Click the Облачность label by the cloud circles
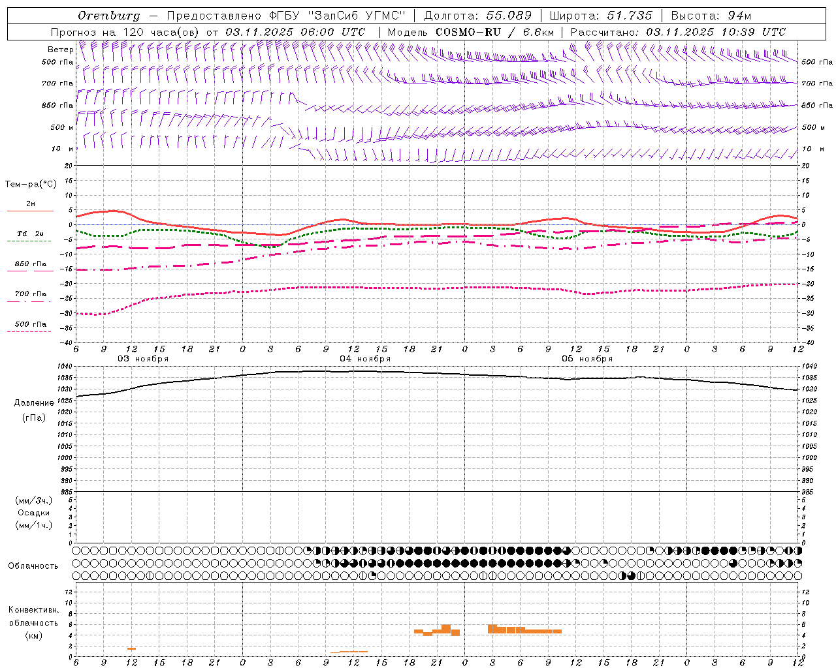The image size is (836, 668). 33,566
